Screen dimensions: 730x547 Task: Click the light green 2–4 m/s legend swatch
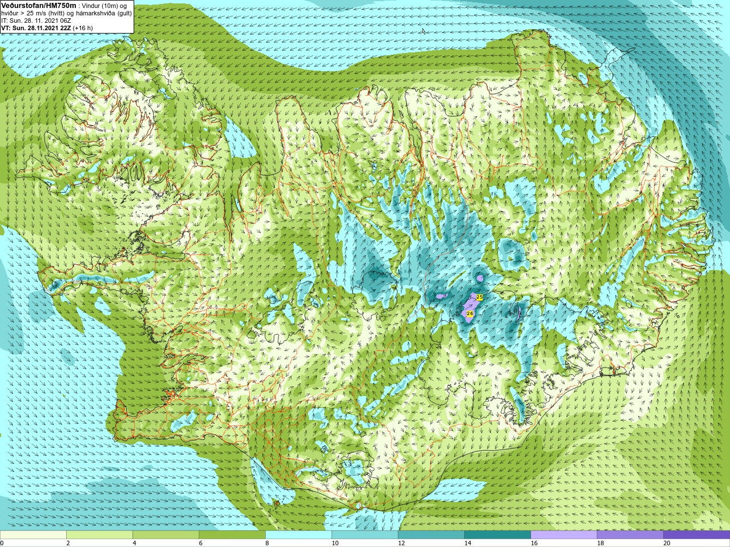point(99,535)
